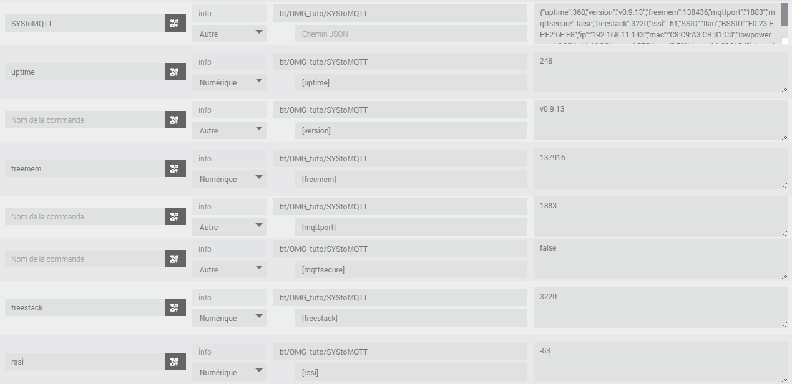
Task: Open the Autre subtype dropdown for SYStoMQTT
Action: [x=229, y=34]
